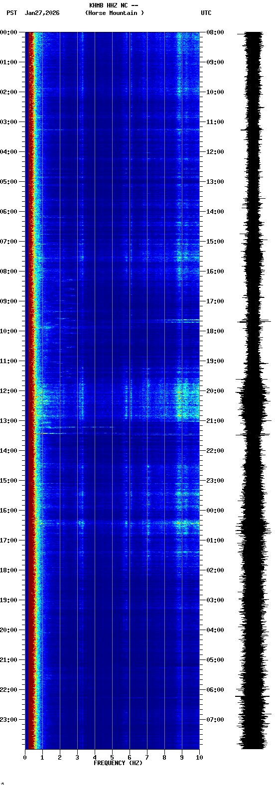
Task: Click the 13:00 PST time label on left
Action: (8, 421)
